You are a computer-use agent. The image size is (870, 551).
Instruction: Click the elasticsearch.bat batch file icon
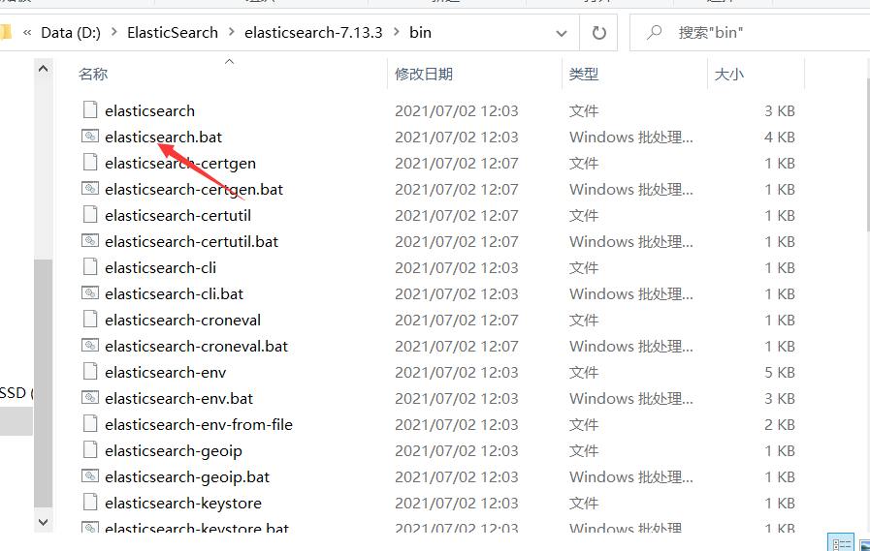(90, 136)
